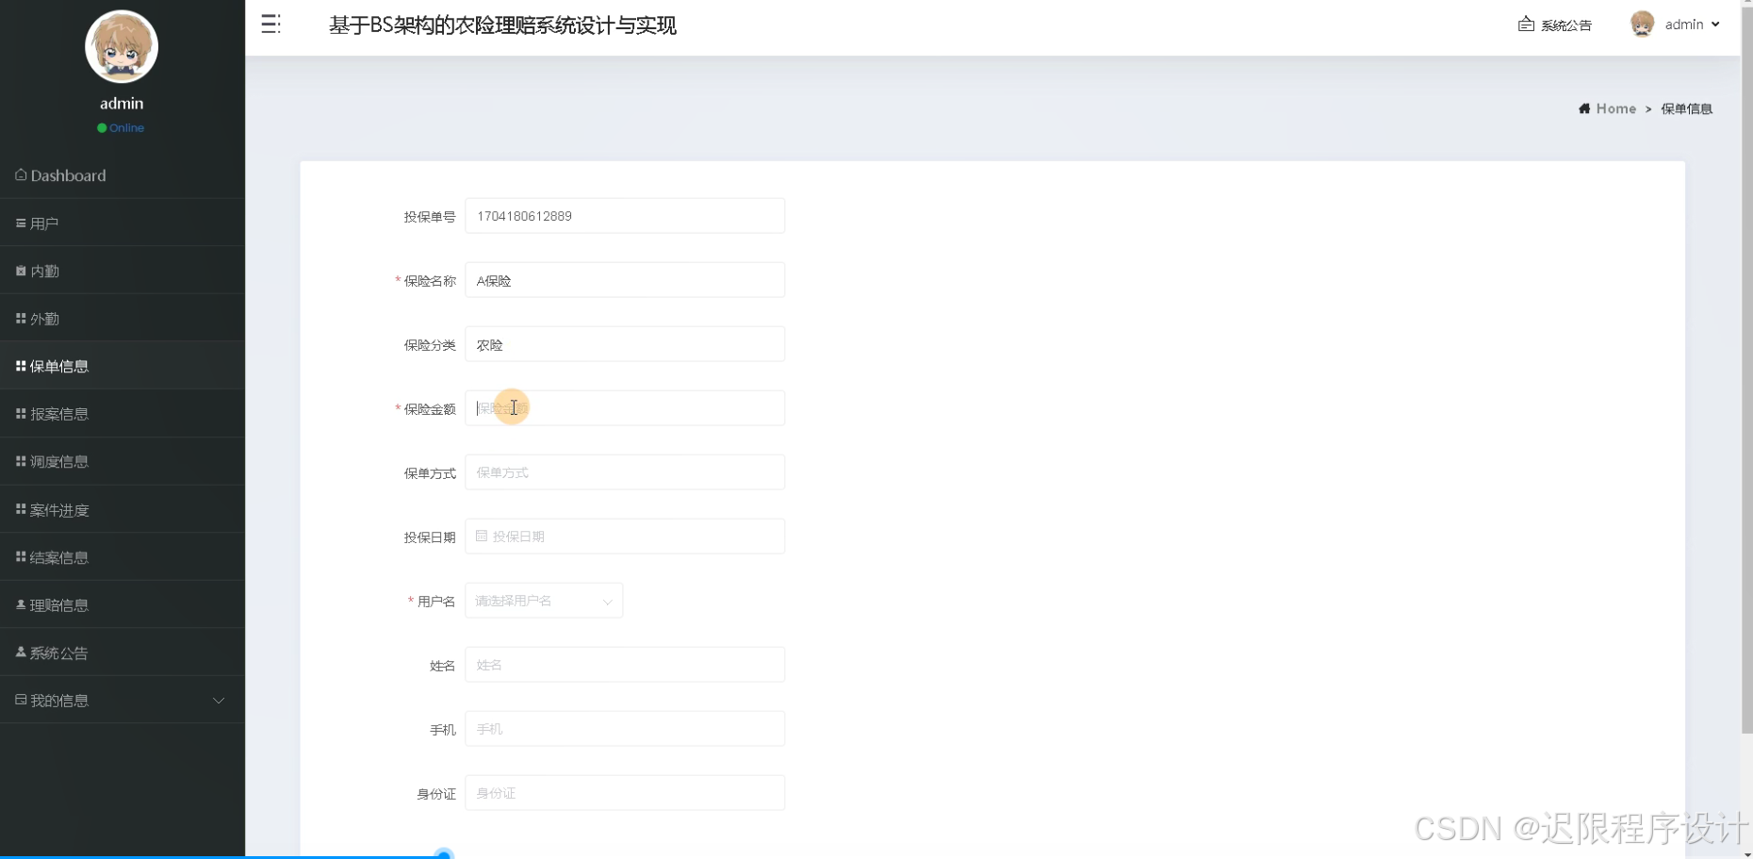Click the calendar icon in 投保日期
1753x859 pixels.
click(482, 536)
